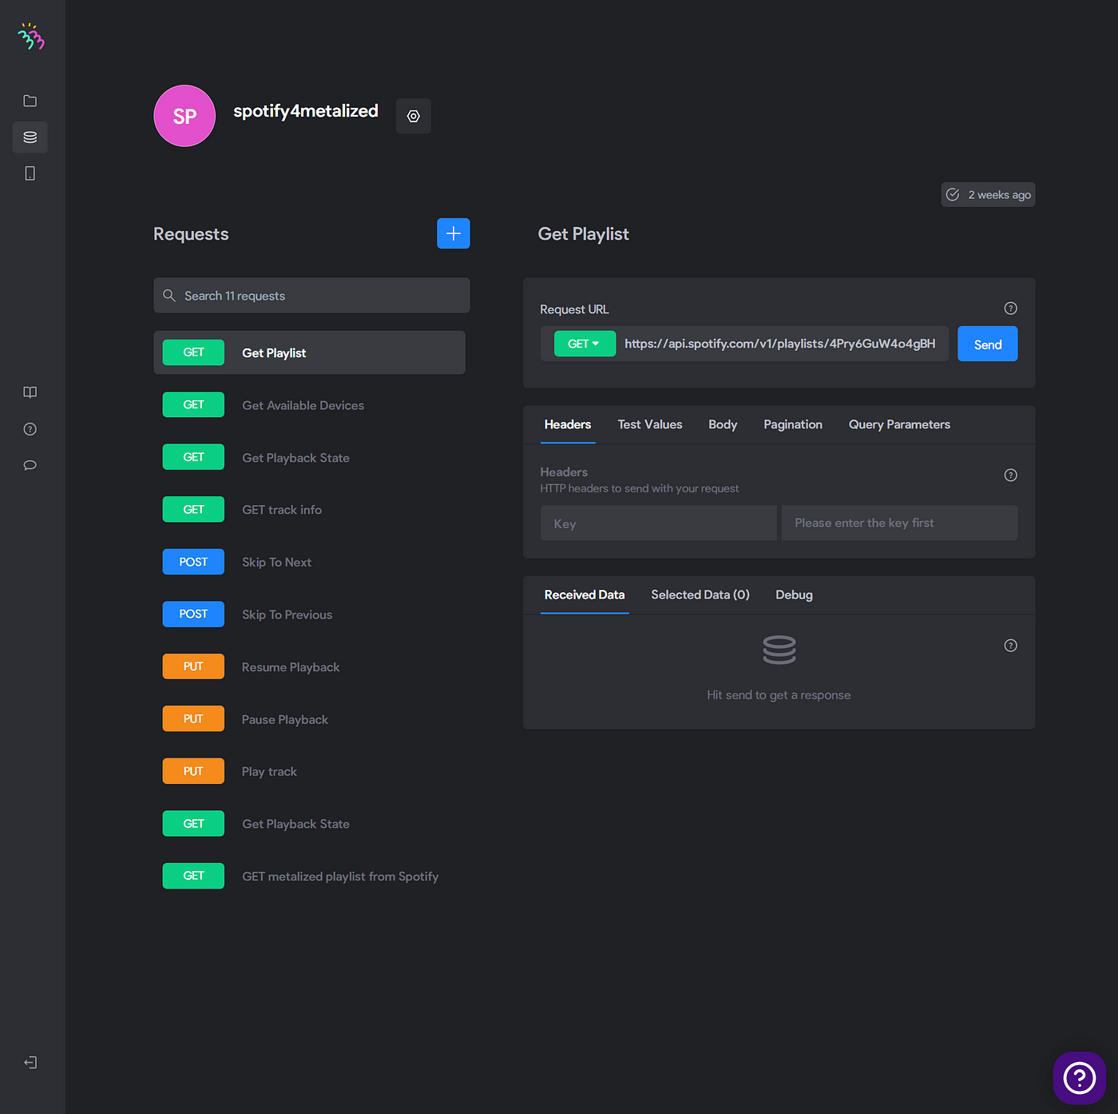
Task: Select the Query Parameters tab
Action: (x=899, y=424)
